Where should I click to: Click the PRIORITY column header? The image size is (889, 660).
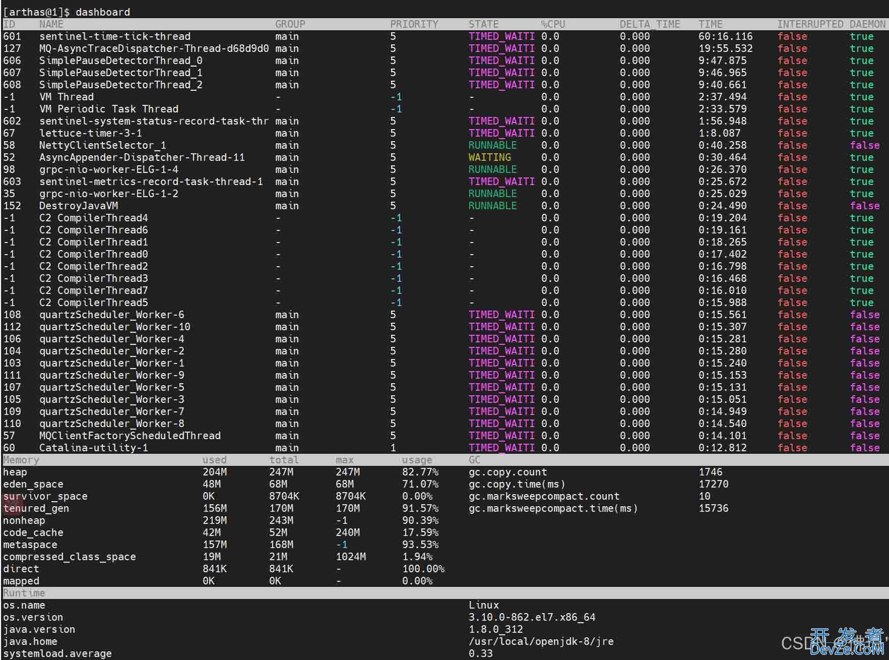[x=414, y=24]
